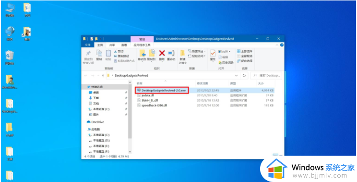Open Local Disk (E:) in navigation pane
357x182 pixels.
(x=101, y=146)
